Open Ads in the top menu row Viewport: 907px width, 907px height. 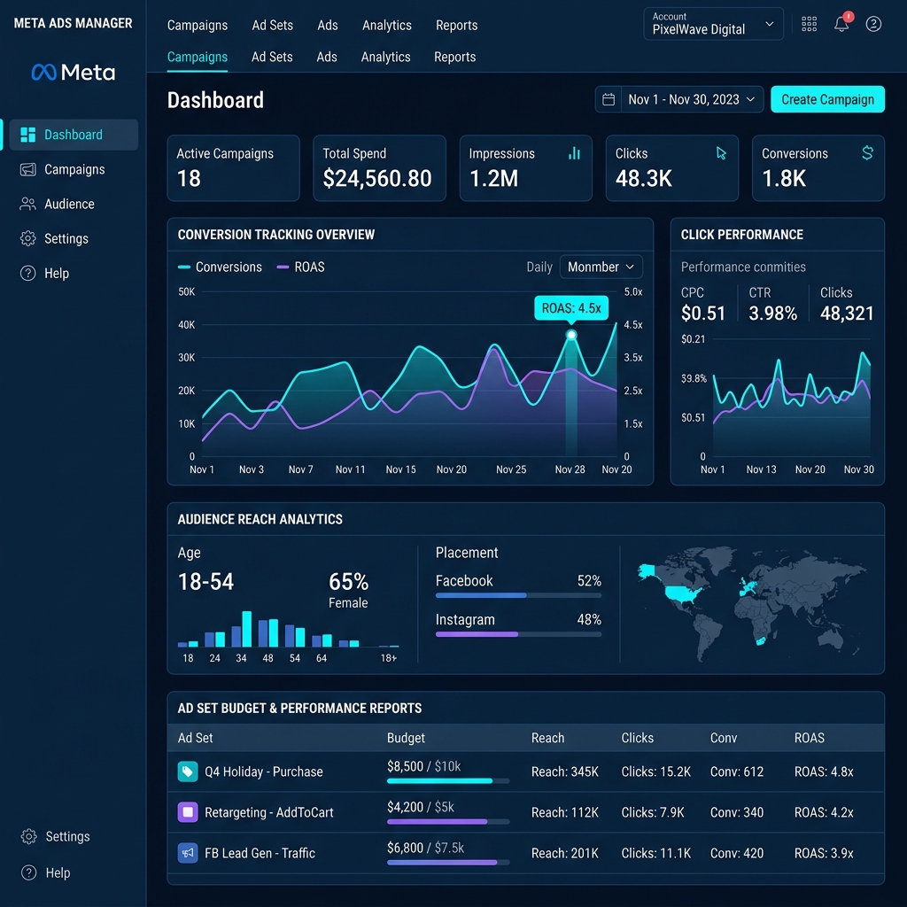tap(328, 26)
